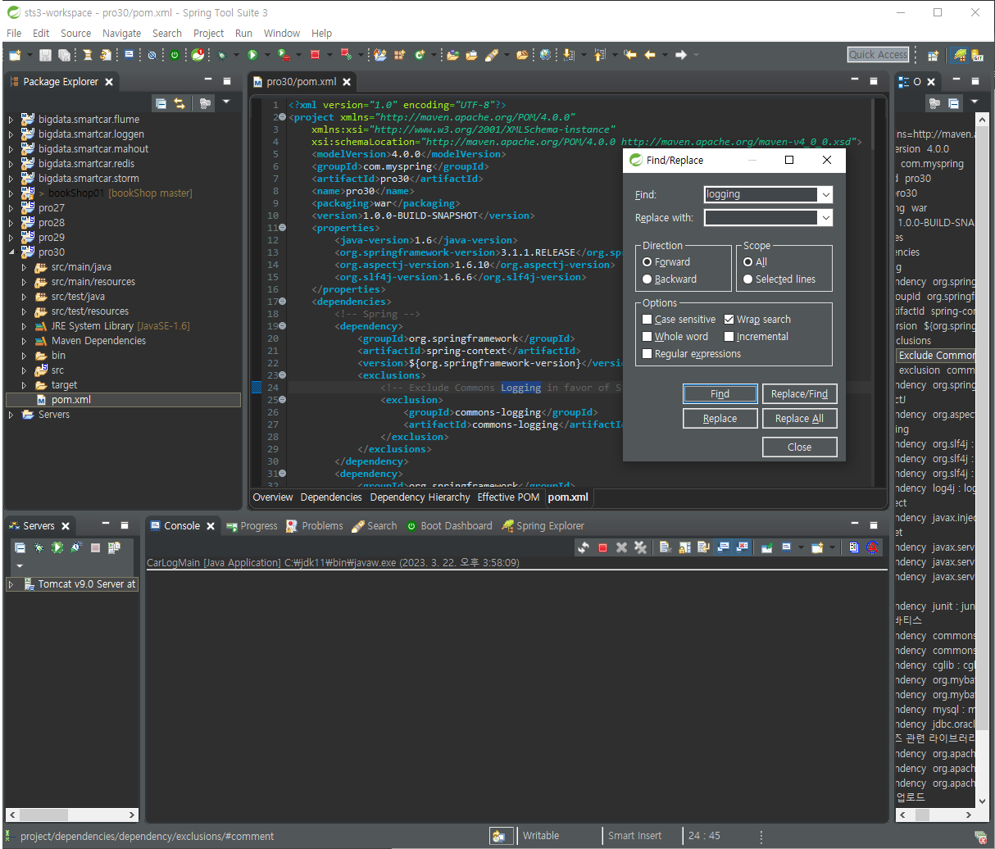Image resolution: width=995 pixels, height=849 pixels.
Task: Click the green Run toolbar icon
Action: tap(252, 55)
